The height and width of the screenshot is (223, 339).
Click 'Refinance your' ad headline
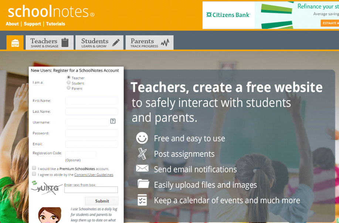(318, 7)
